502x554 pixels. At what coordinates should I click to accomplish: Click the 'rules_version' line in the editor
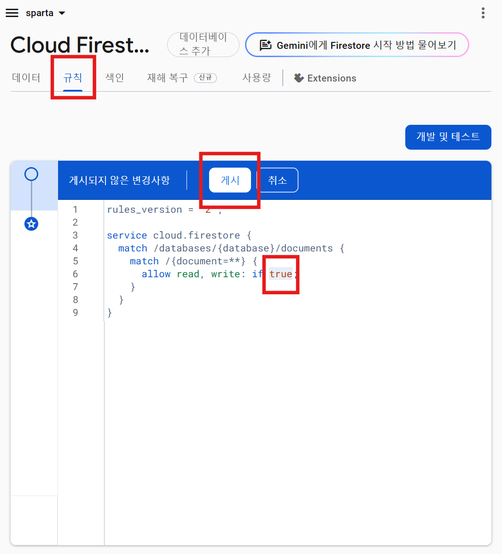coord(164,210)
